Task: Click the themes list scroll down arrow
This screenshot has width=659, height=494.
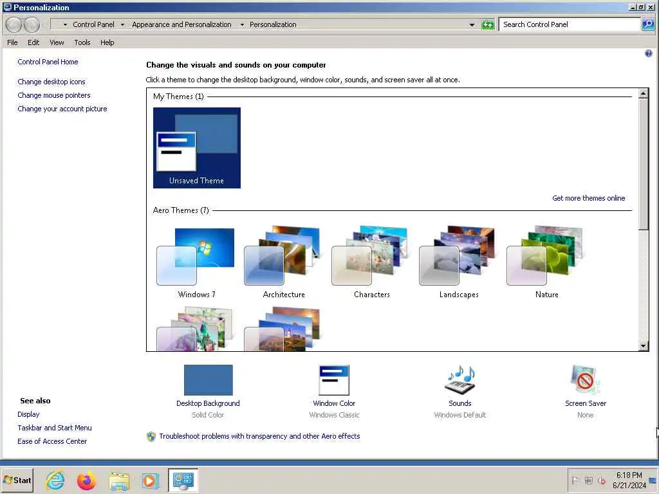Action: click(643, 345)
